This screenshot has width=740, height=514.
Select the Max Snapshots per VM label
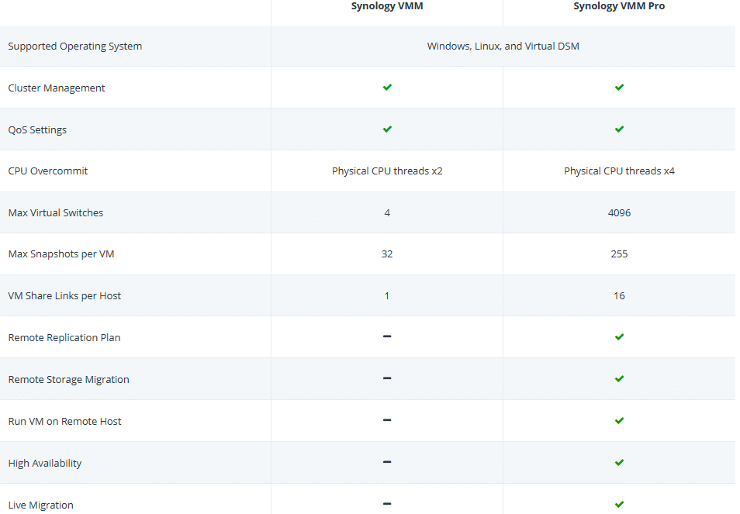61,254
